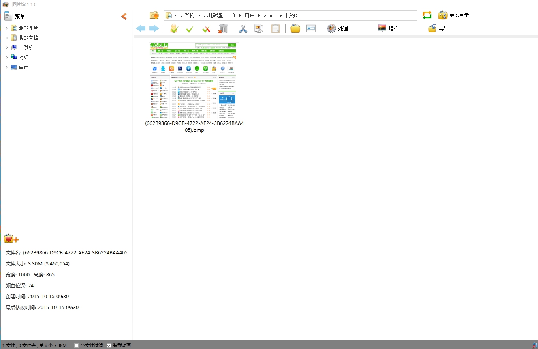
Task: Click the clipboard paste icon
Action: pos(275,28)
